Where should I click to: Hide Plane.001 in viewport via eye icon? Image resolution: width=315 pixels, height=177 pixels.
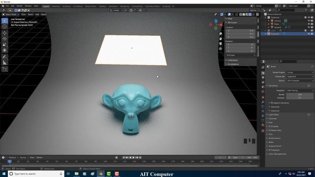[309, 34]
